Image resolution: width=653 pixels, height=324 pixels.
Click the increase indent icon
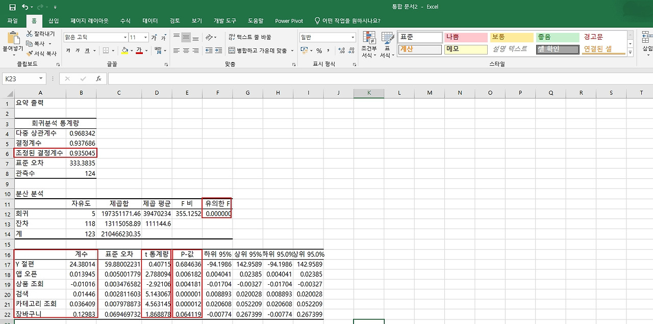[x=219, y=50]
